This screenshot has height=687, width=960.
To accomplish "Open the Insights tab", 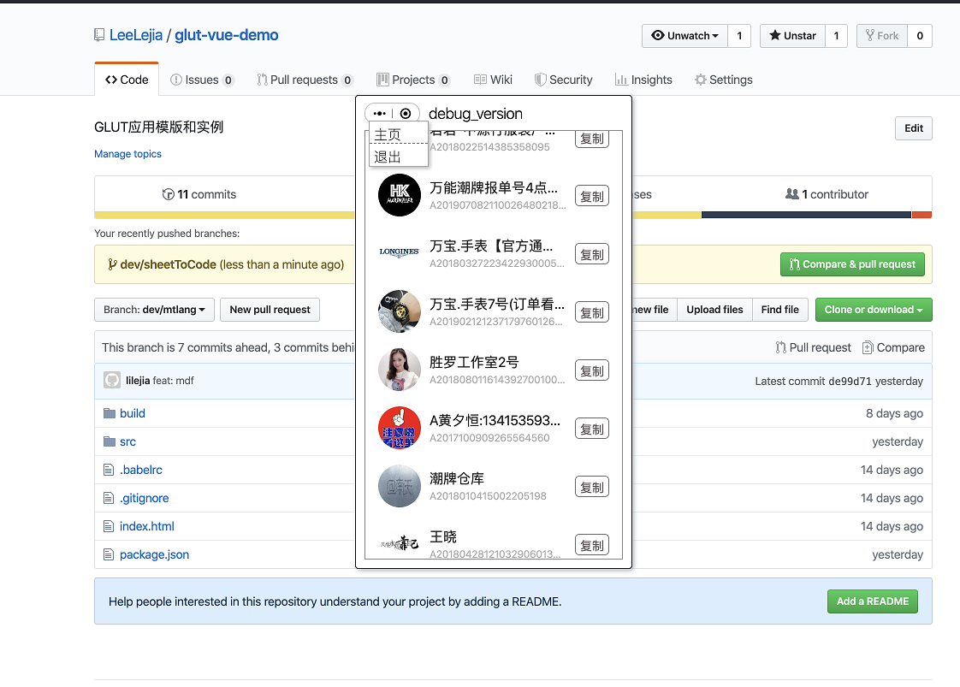I will 643,80.
